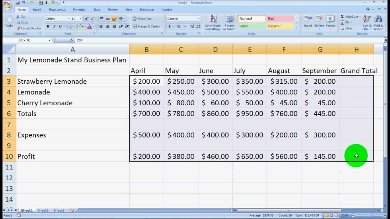Click the Decrease Indent icon
The height and width of the screenshot is (219, 390).
(121, 26)
